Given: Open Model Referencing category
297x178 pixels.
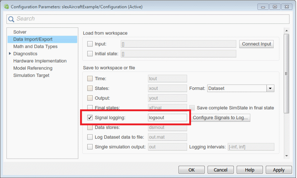Looking at the screenshot, I should coord(33,68).
